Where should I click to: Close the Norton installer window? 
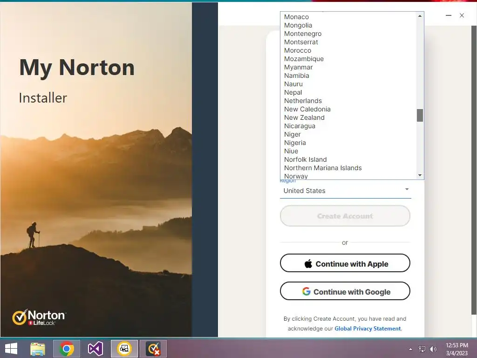pyautogui.click(x=462, y=15)
